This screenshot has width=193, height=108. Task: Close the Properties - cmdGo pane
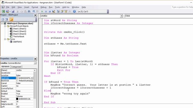35,59
